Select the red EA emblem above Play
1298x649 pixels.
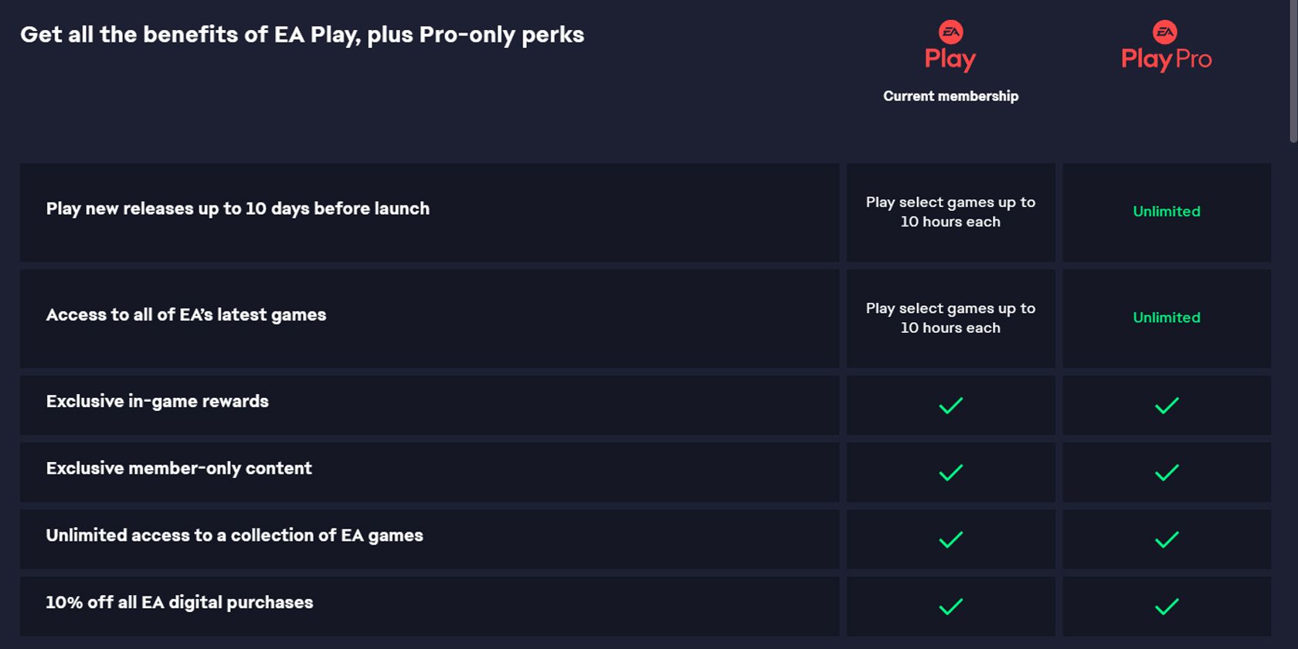950,31
